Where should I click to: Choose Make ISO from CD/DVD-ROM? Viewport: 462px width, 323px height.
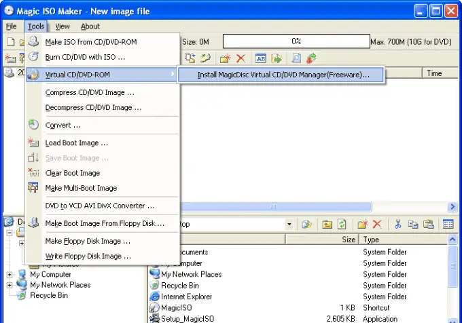tap(103, 42)
